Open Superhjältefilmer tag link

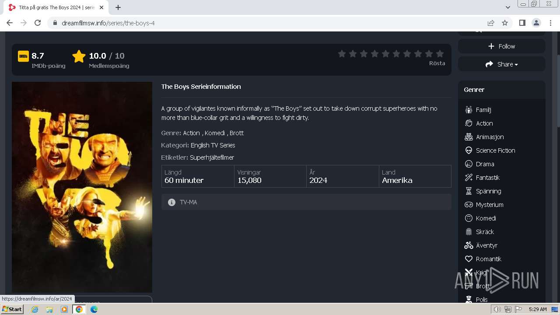coord(212,157)
